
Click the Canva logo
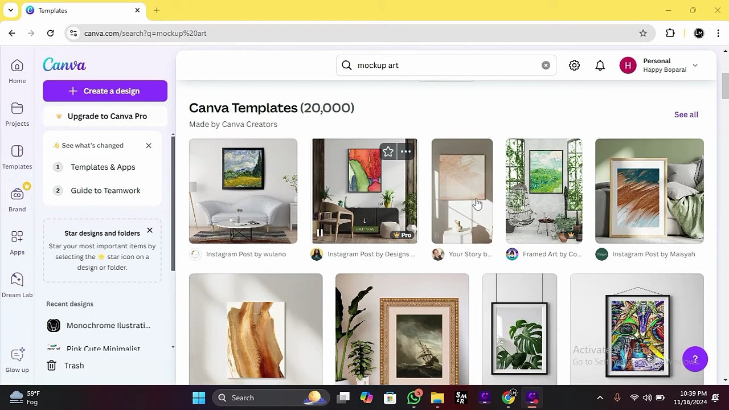tap(64, 65)
